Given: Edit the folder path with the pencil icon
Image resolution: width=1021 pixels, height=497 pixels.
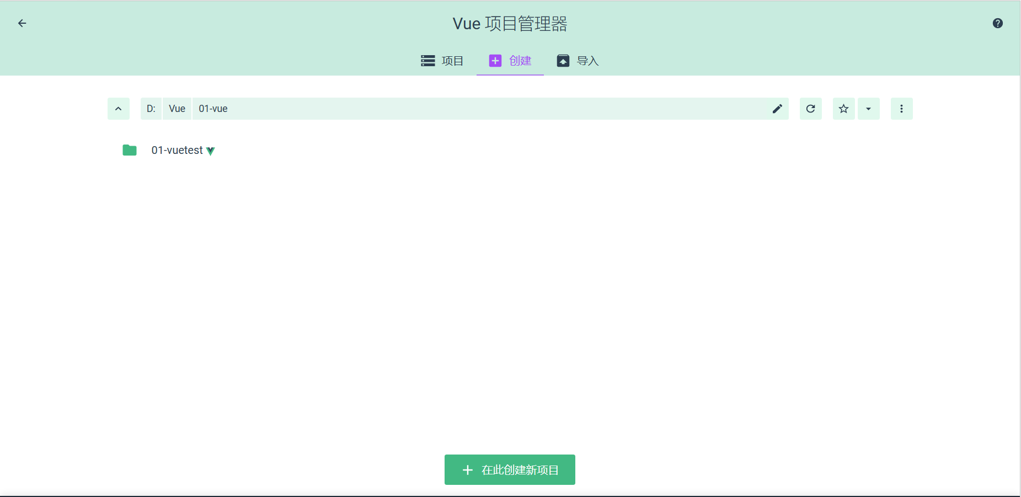Looking at the screenshot, I should [x=777, y=109].
